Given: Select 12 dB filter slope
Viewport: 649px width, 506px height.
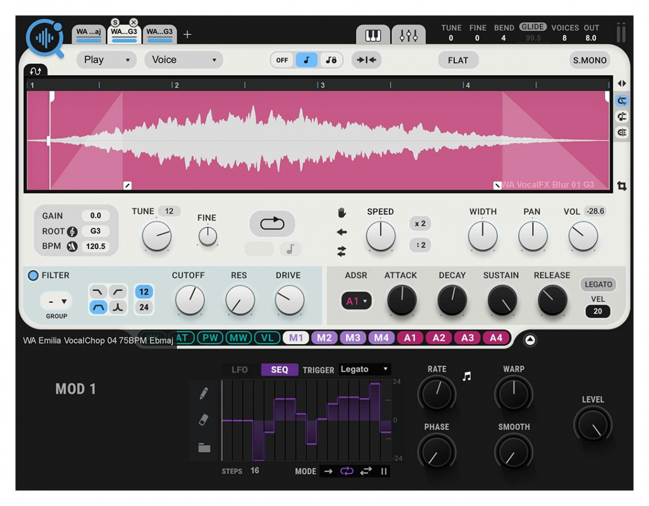Looking at the screenshot, I should click(144, 292).
